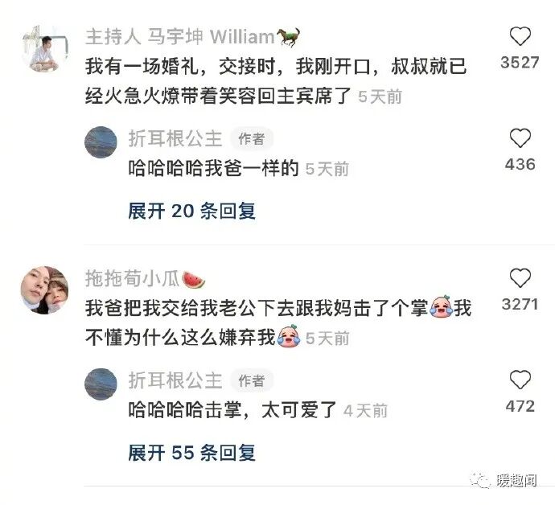
Task: Expand 展开 20 条回复 replies
Action: pos(191,211)
